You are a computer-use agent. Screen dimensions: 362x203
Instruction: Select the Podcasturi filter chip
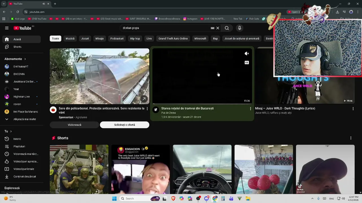[x=117, y=39]
